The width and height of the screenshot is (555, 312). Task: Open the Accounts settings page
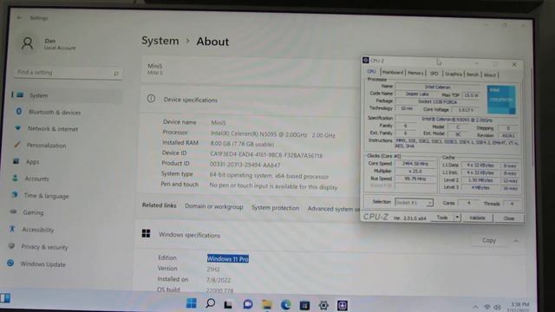tap(36, 179)
